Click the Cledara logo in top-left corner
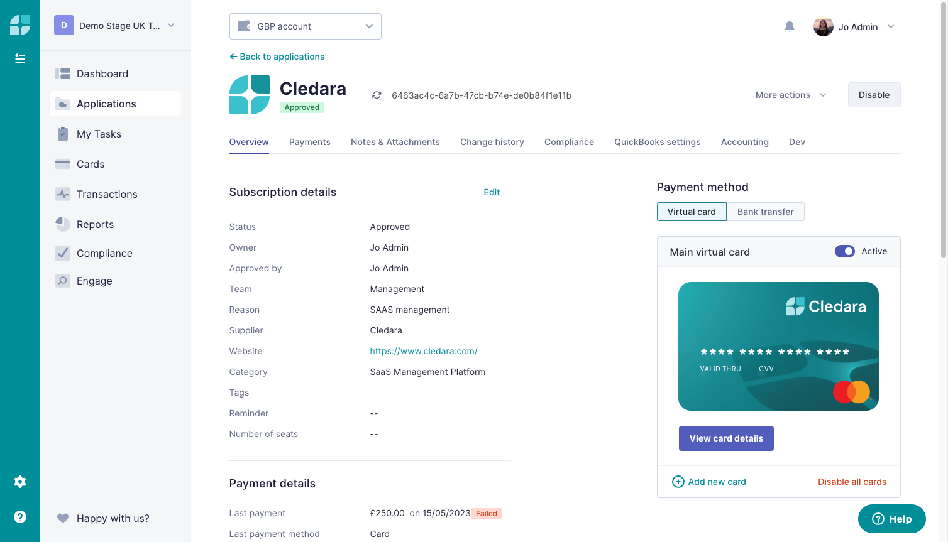 pos(20,25)
